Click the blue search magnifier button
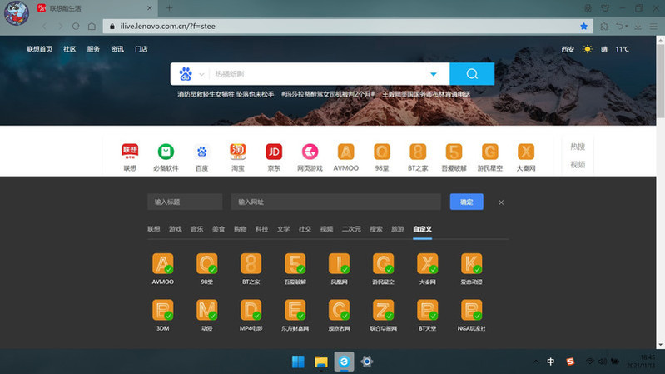 472,74
